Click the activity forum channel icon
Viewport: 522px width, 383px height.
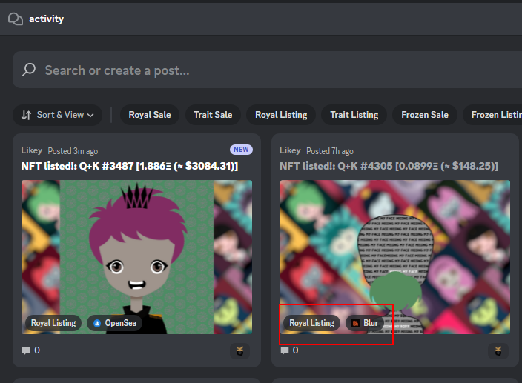[16, 19]
